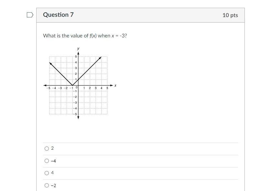Click the −3 tick label on x-axis
The image size is (260, 191).
pos(60,88)
